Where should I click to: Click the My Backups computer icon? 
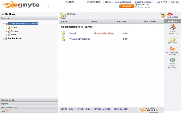point(6,38)
